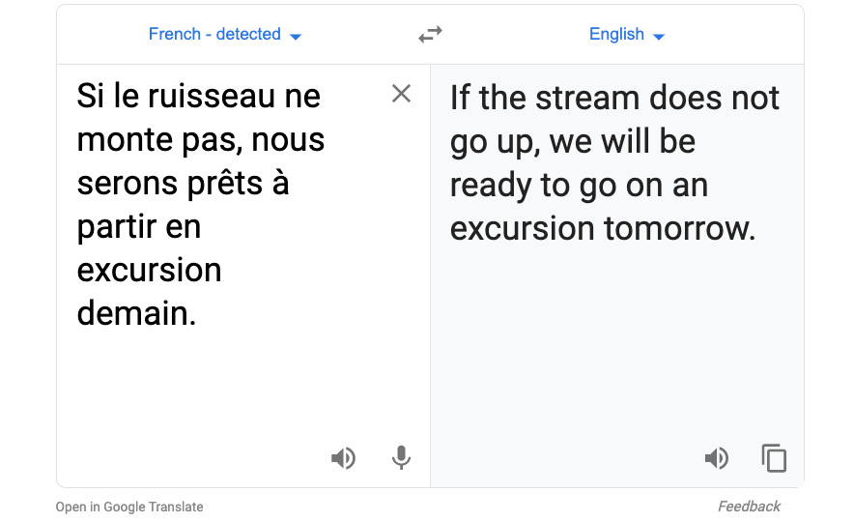Open in Google Translate
Screen dimensions: 854x522
pyautogui.click(x=129, y=507)
